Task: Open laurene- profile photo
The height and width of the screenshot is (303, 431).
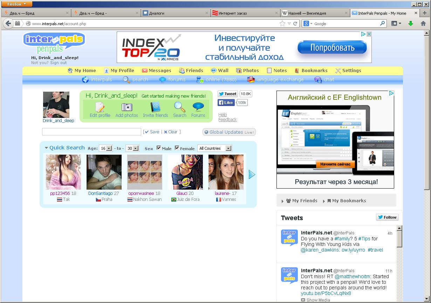Action: pyautogui.click(x=226, y=172)
